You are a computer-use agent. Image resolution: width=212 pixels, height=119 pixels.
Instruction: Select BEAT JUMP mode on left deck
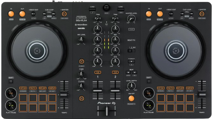tap(43, 88)
